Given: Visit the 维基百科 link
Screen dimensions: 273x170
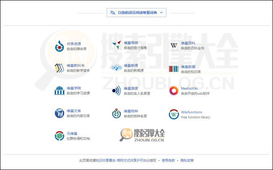Looking at the screenshot, I should tap(188, 43).
